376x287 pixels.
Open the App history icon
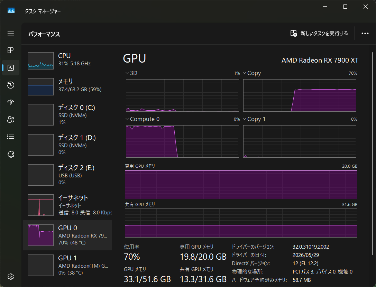coord(11,85)
